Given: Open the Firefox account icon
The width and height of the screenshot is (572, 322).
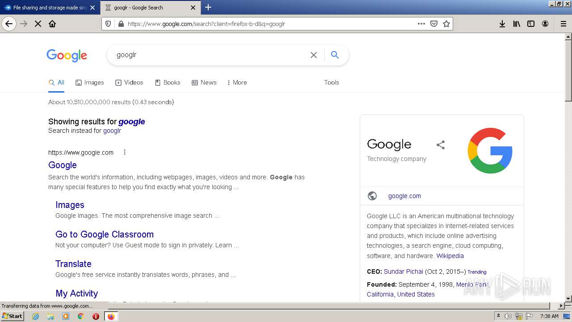Looking at the screenshot, I should [x=545, y=24].
